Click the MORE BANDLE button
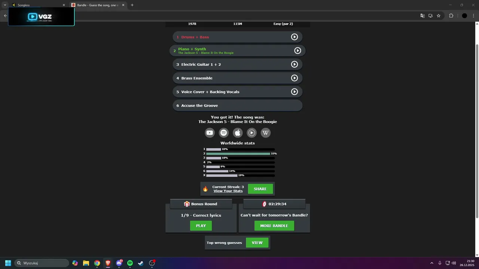The image size is (479, 269). (274, 226)
